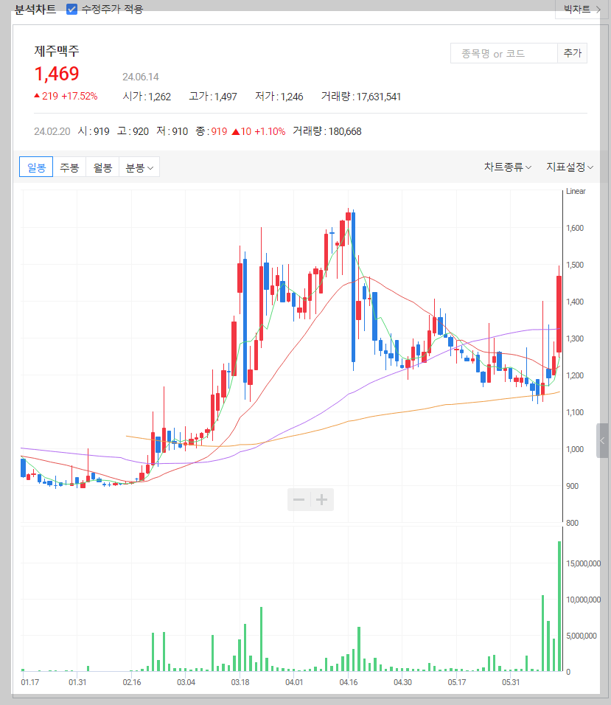
Task: Open the 지표설정 dropdown
Action: [x=570, y=167]
